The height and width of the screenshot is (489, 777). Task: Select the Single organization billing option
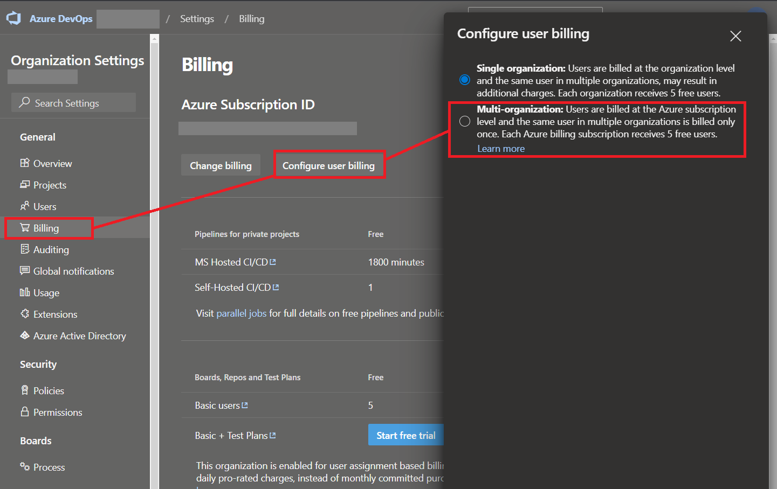464,79
